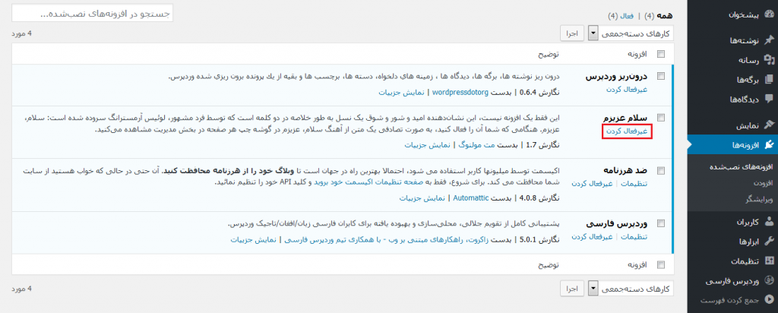Viewport: 778px width, 313px height.
Task: Click the نمایش appearance brush icon
Action: pos(769,125)
